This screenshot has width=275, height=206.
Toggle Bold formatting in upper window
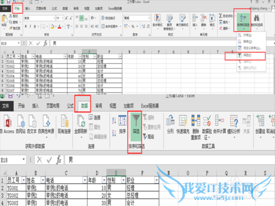click(x=26, y=26)
